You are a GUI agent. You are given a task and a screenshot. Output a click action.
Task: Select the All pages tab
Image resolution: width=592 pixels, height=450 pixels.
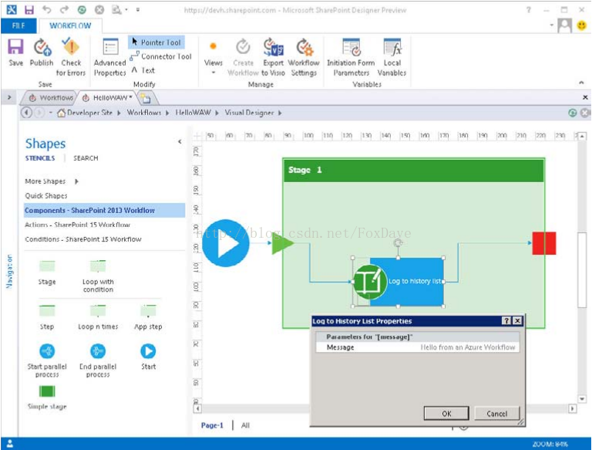[x=245, y=425]
